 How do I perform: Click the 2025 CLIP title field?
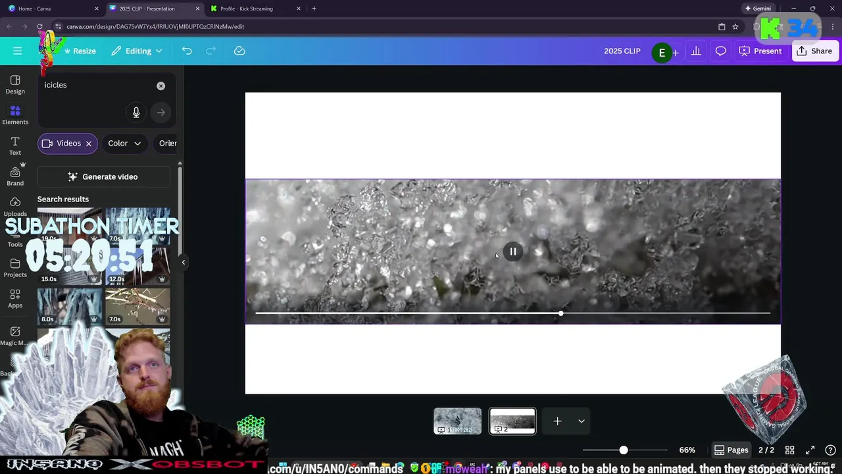click(622, 51)
